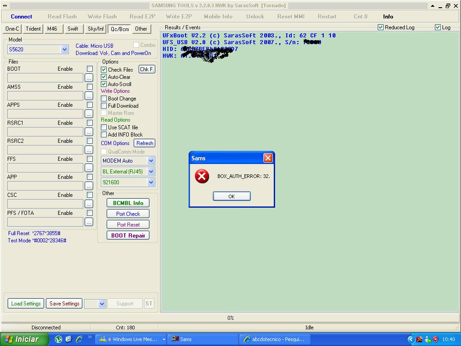
Task: Click OK in the Sams error dialog
Action: pyautogui.click(x=232, y=196)
